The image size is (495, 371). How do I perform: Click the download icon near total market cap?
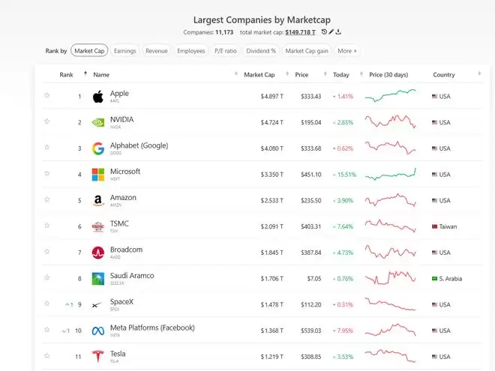tap(338, 32)
